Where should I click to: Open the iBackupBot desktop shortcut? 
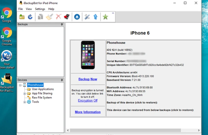pyautogui.click(x=7, y=83)
